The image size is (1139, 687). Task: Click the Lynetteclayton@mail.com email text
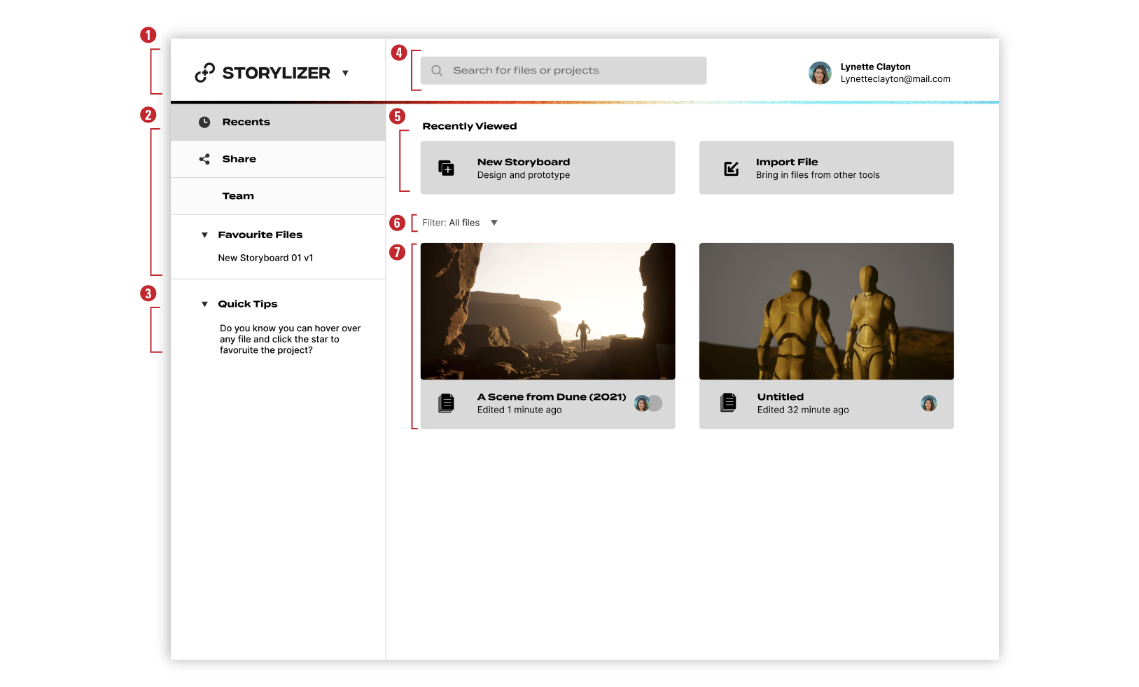click(x=895, y=79)
